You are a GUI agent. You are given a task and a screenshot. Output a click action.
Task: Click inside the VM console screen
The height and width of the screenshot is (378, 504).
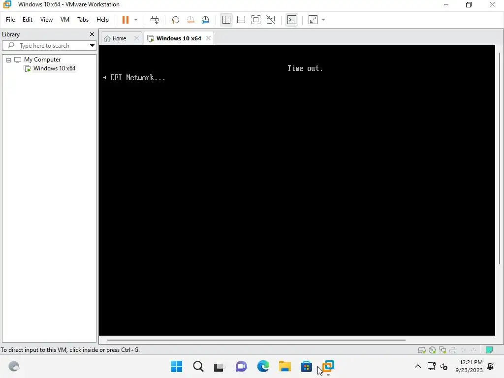tap(297, 190)
